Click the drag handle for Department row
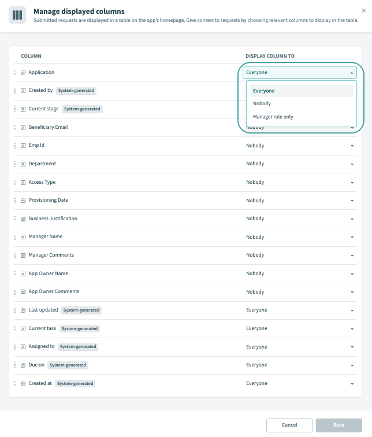Screen dimensions: 372x437 (x=15, y=164)
